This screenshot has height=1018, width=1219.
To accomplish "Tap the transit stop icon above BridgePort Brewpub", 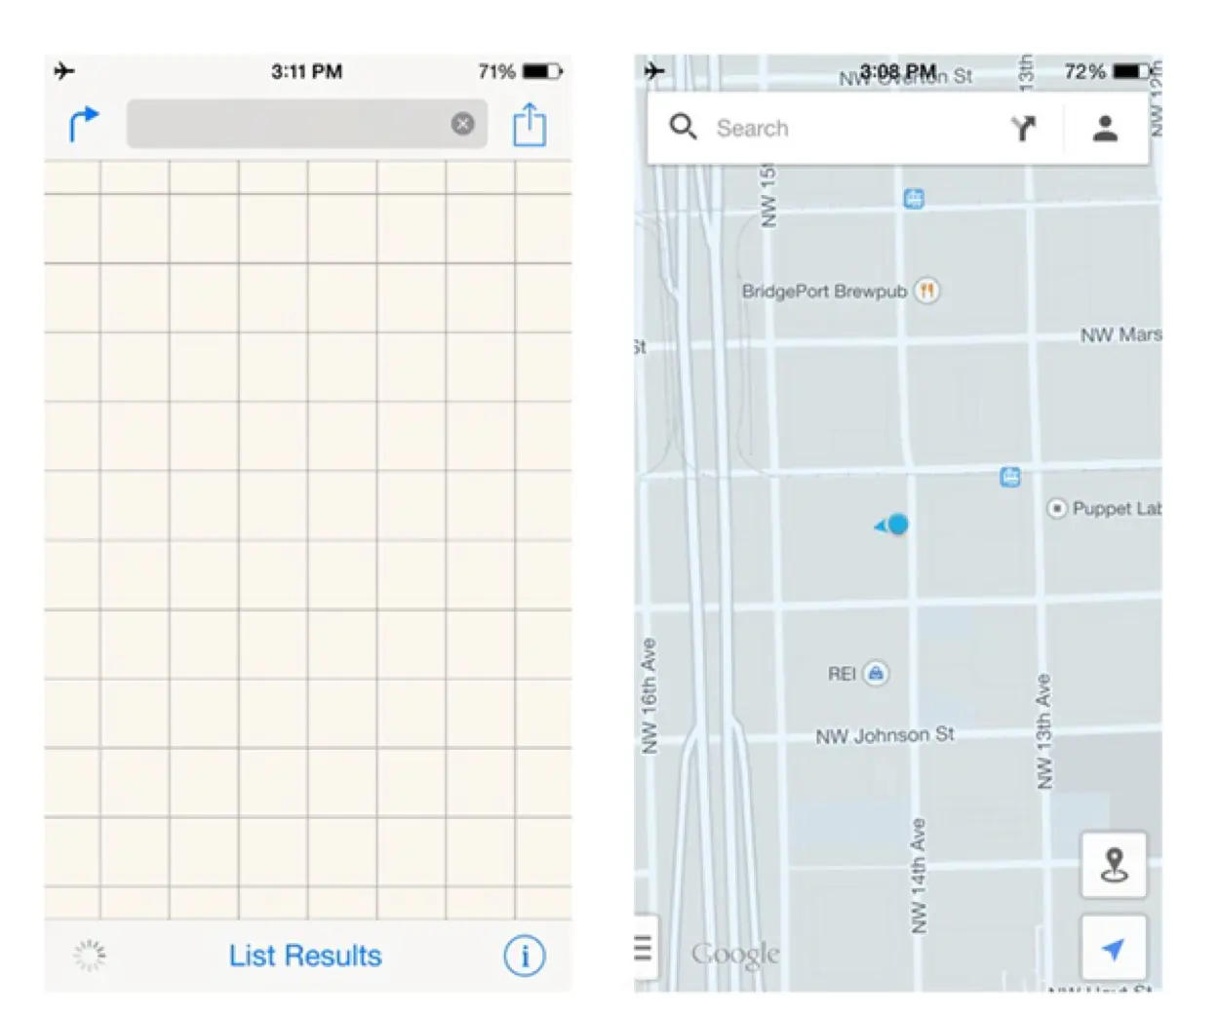I will (x=914, y=199).
